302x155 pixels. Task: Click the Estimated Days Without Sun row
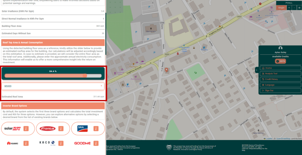coord(53,33)
